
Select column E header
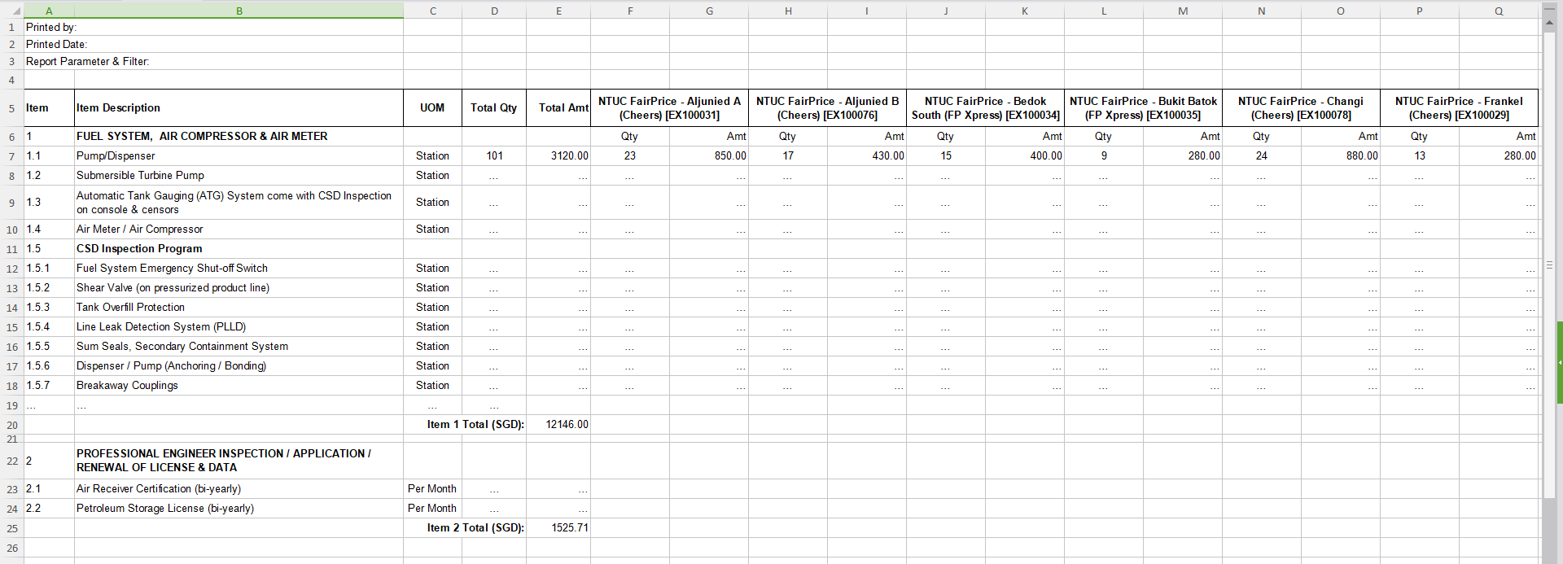click(558, 11)
